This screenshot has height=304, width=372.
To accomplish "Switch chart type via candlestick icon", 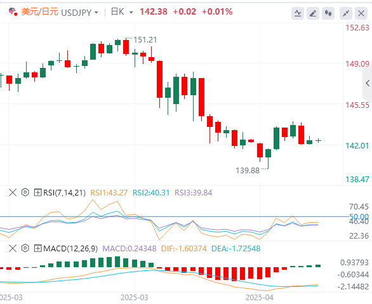I will coord(328,13).
